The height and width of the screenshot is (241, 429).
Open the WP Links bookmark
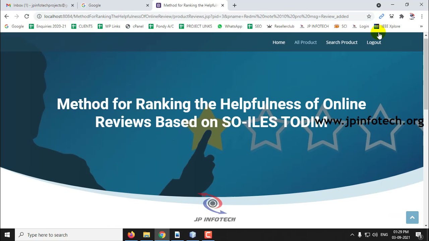(109, 26)
